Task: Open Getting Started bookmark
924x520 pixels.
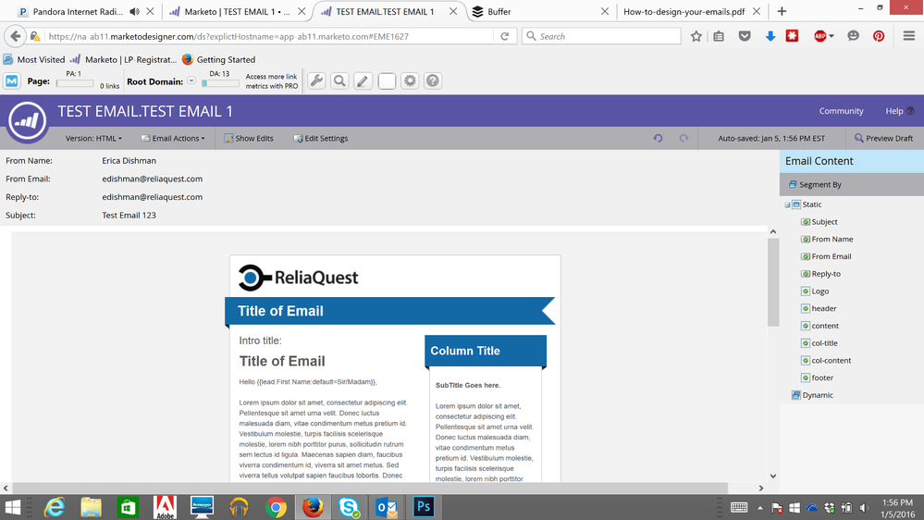Action: (218, 59)
